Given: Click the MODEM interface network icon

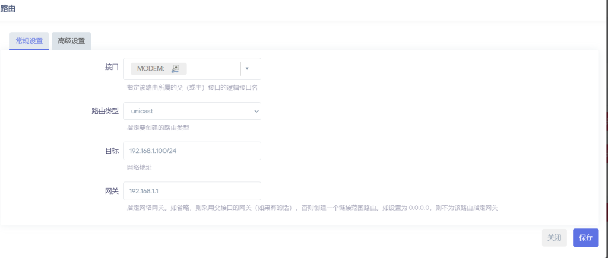Looking at the screenshot, I should (x=175, y=69).
